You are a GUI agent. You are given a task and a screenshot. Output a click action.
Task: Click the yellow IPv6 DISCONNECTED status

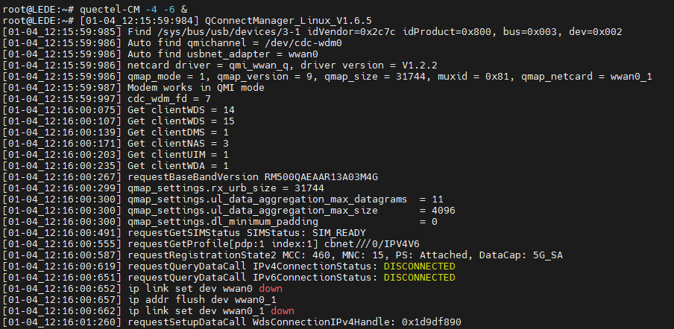point(420,277)
